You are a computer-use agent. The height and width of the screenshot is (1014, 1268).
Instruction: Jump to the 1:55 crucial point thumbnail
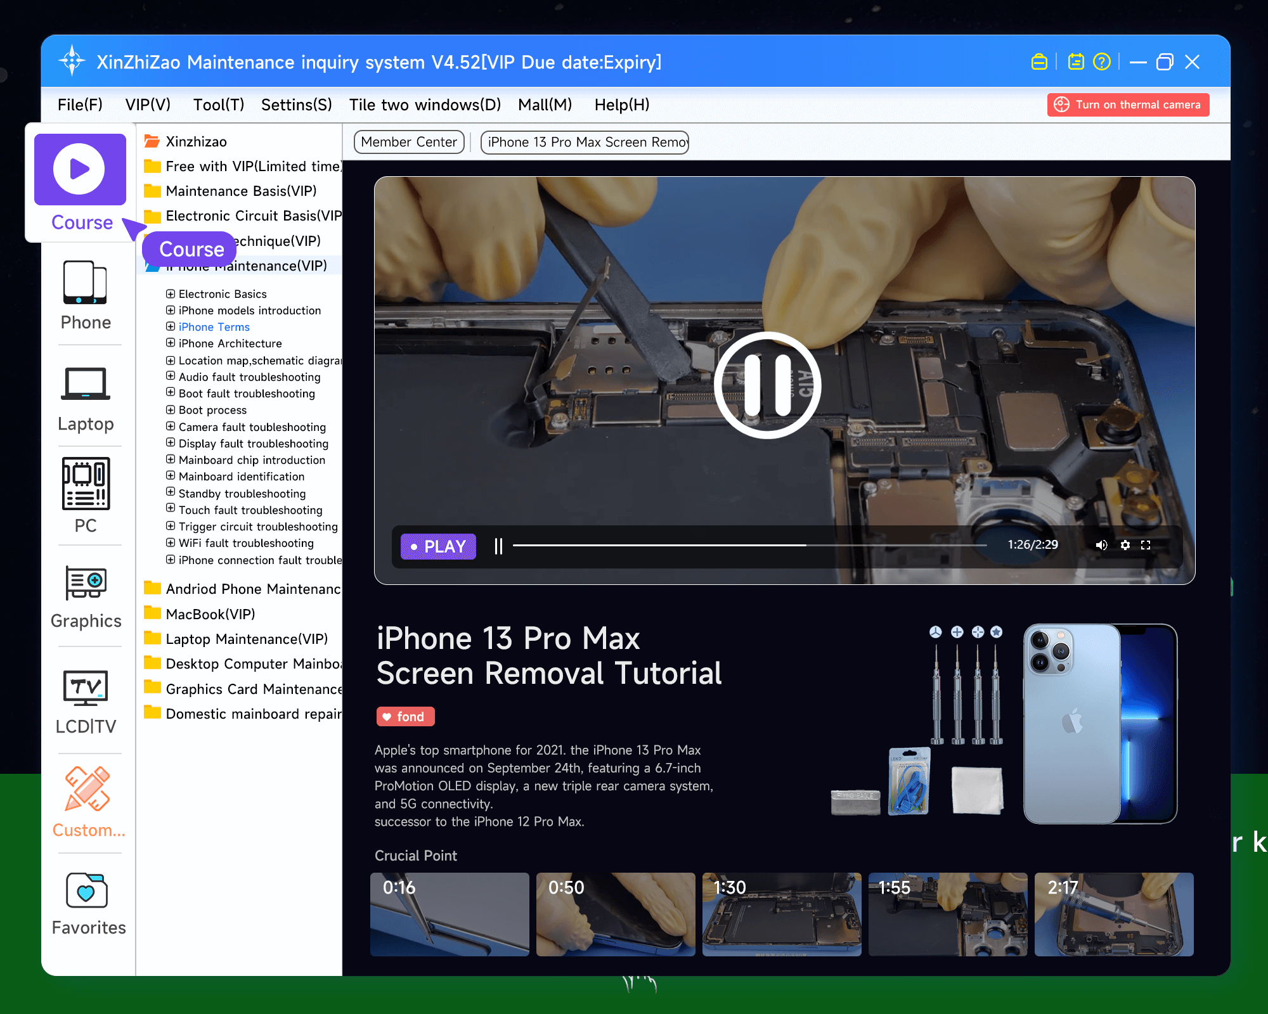(947, 914)
